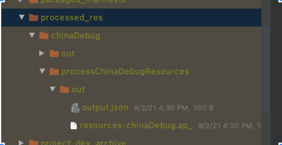Select the output.json file name

click(x=105, y=108)
